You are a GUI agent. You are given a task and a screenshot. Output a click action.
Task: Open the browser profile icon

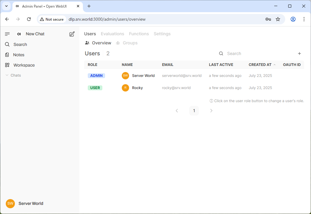[293, 19]
